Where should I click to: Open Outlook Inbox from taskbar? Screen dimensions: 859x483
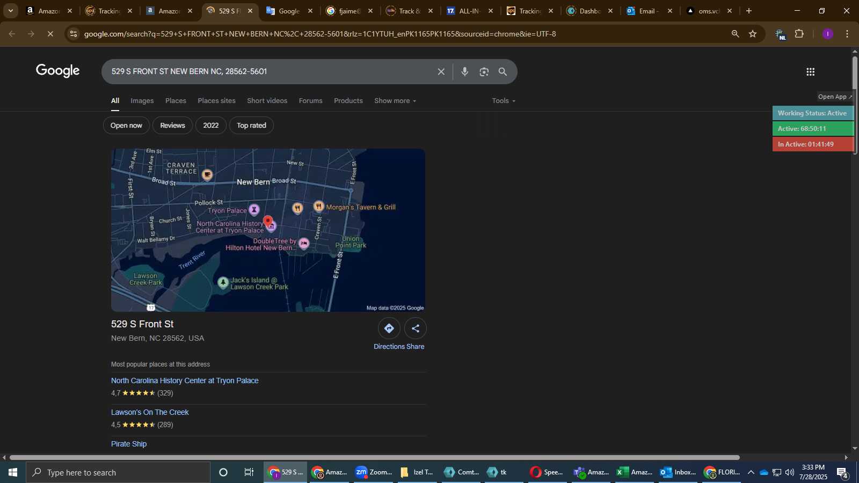pyautogui.click(x=678, y=472)
